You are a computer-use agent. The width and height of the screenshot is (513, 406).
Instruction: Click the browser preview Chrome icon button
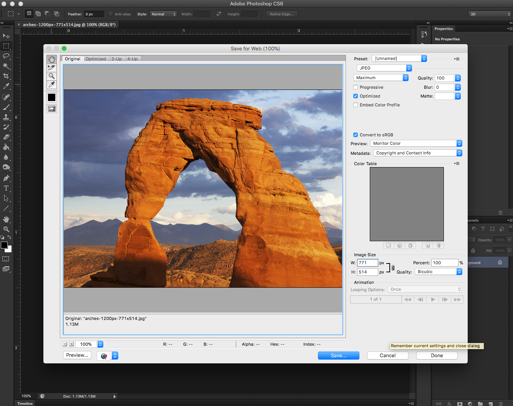click(x=104, y=356)
